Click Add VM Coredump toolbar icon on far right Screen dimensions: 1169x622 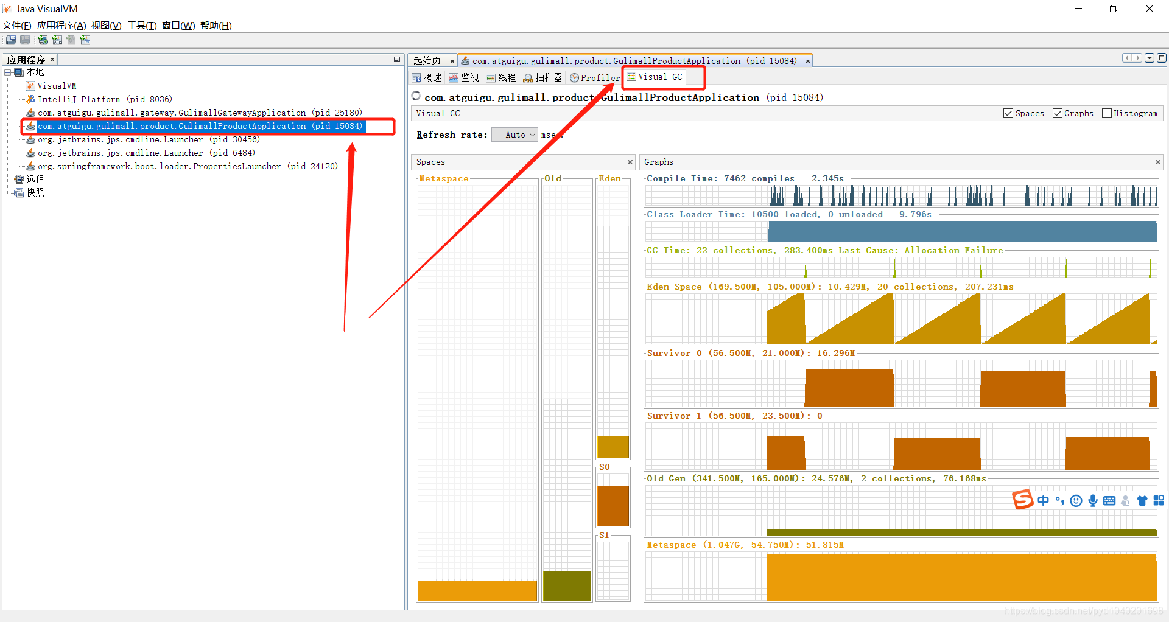tap(85, 40)
